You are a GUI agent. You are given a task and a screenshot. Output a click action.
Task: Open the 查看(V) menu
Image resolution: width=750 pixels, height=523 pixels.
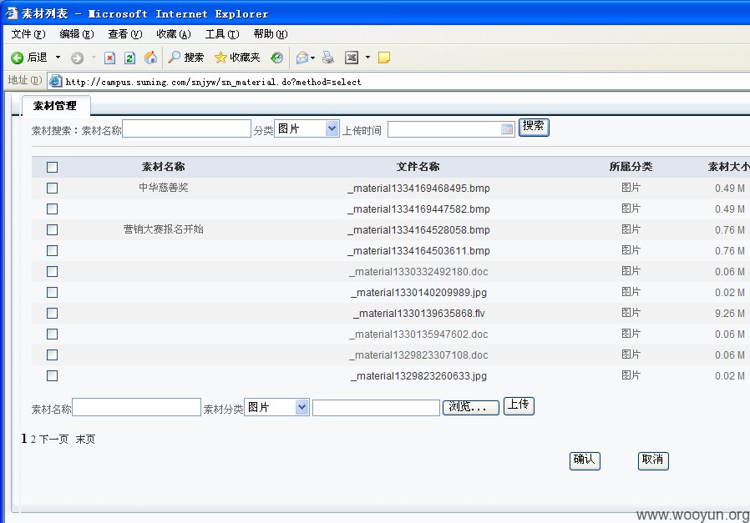point(124,34)
